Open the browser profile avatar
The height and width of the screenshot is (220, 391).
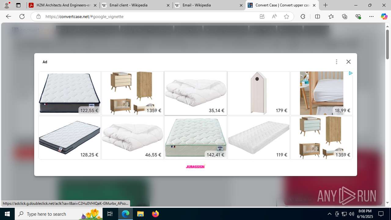tap(7, 5)
